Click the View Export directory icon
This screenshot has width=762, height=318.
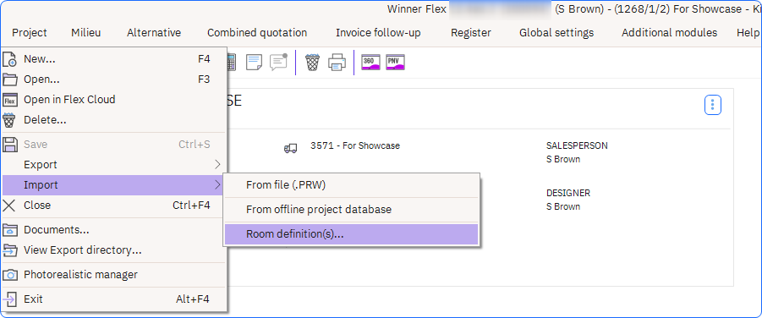pos(9,250)
